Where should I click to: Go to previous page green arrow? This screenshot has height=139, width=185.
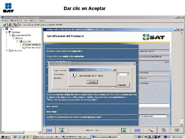click(62, 130)
